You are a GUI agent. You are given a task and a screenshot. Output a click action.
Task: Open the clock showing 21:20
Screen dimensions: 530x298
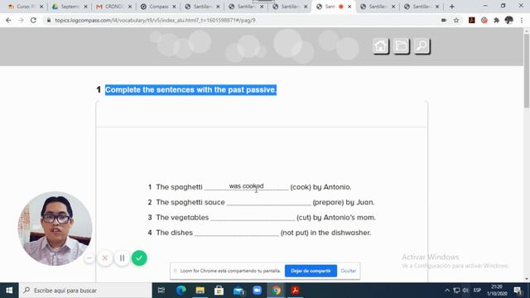click(497, 291)
